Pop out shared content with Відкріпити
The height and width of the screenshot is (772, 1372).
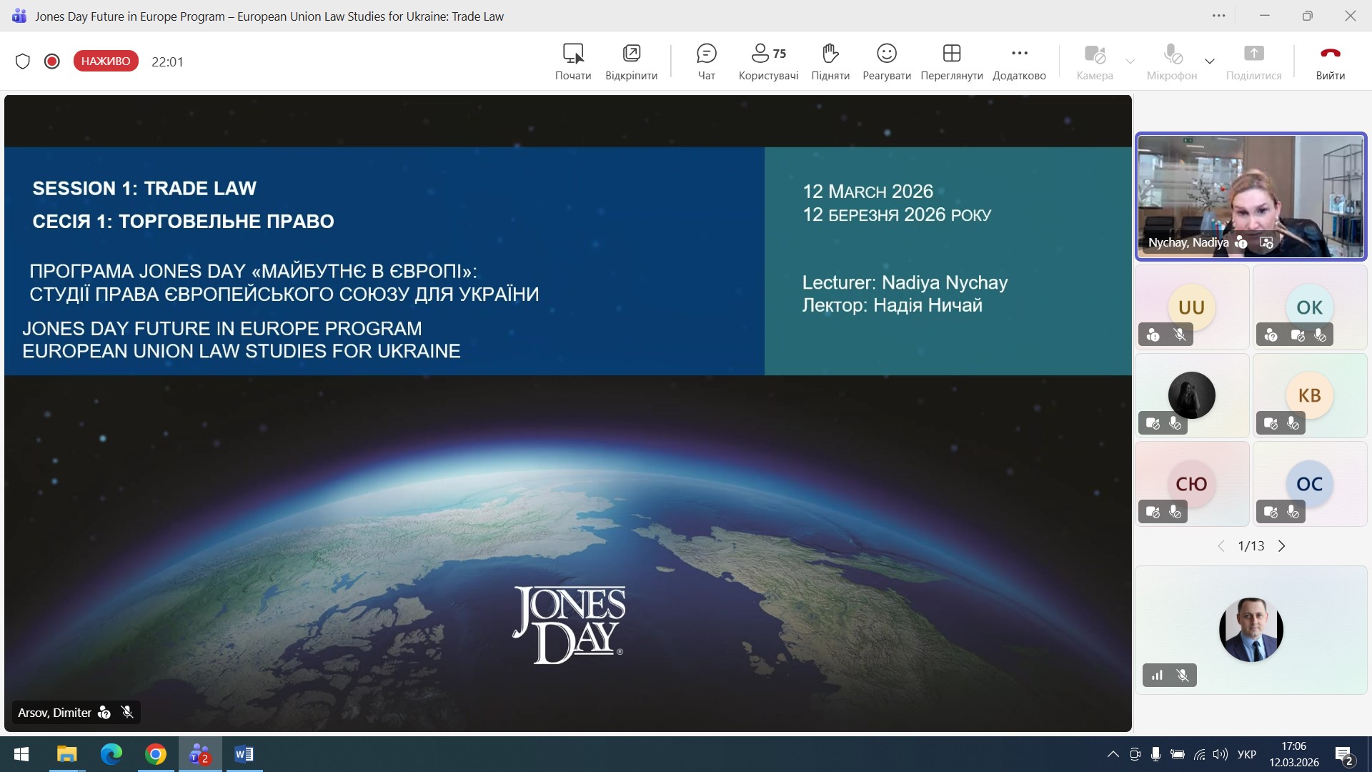[631, 61]
